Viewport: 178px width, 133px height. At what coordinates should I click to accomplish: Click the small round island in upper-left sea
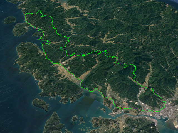pyautogui.click(x=10, y=20)
